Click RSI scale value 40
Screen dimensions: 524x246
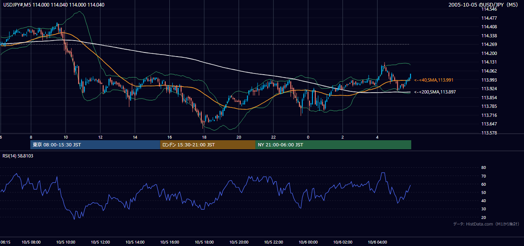483,200
